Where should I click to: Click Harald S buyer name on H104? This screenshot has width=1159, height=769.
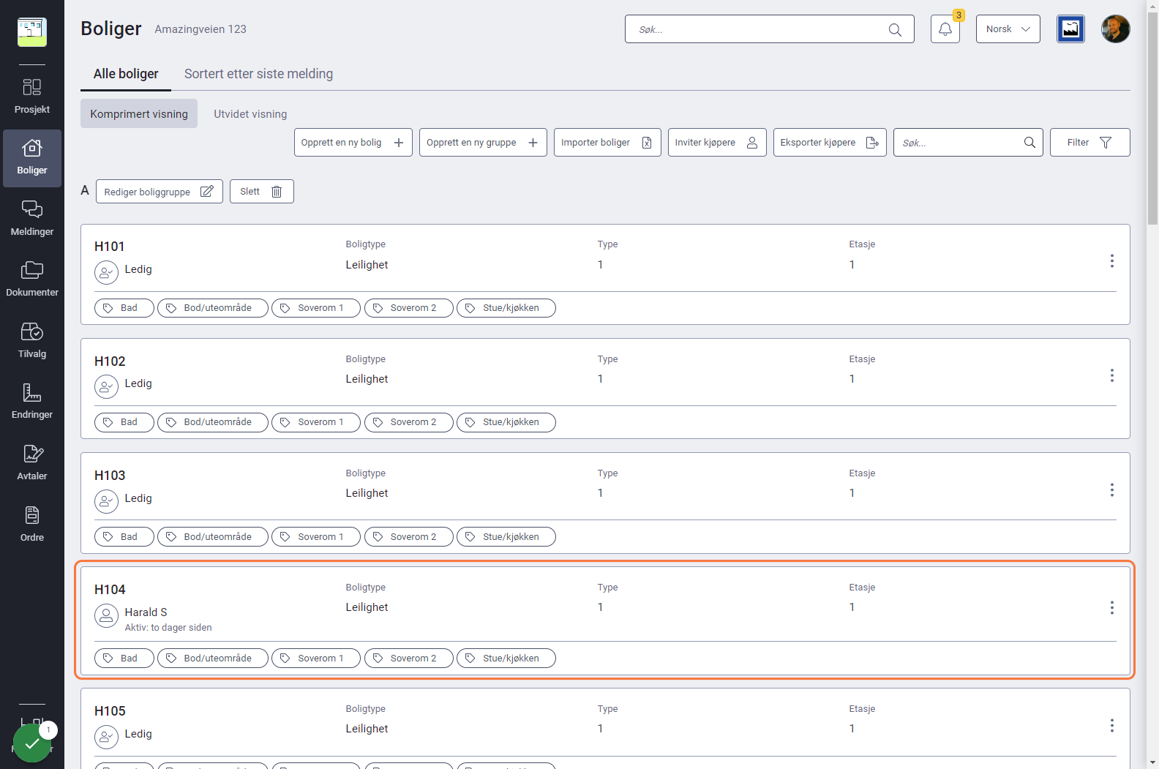(146, 612)
